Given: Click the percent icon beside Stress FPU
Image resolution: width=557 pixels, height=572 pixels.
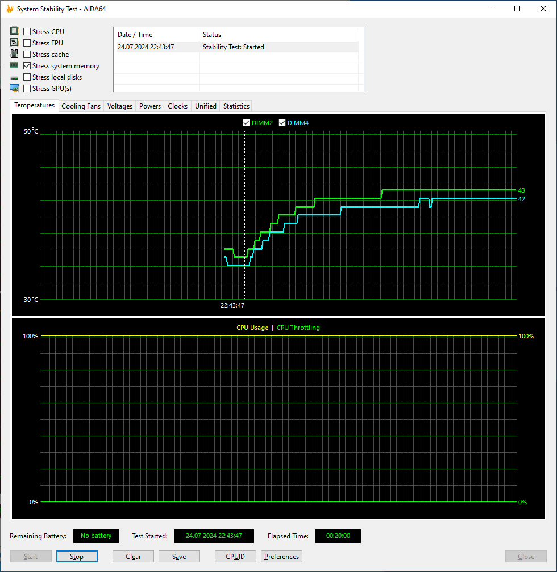Looking at the screenshot, I should pyautogui.click(x=14, y=42).
